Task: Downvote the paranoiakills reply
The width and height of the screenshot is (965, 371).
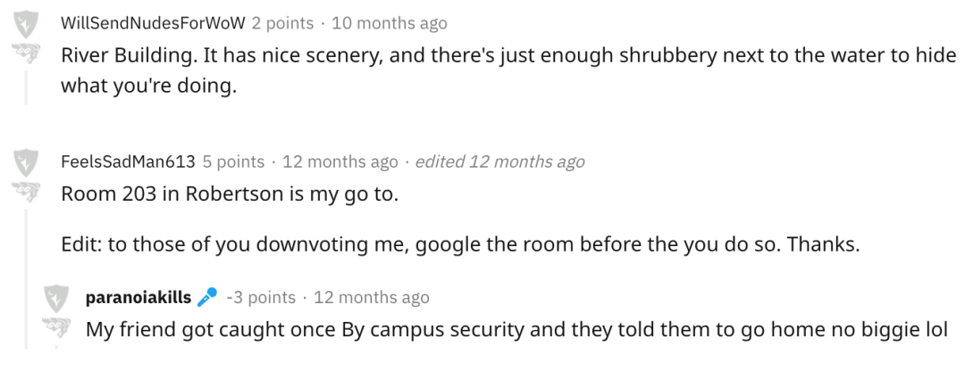Action: pos(57,326)
